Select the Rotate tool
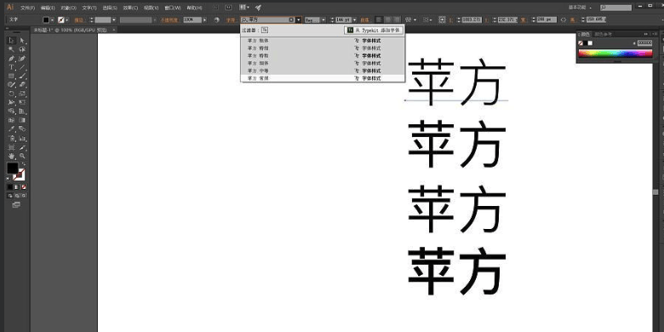 point(12,94)
